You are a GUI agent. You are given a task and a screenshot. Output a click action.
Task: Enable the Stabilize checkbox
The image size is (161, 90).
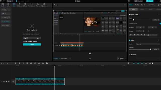coord(130,55)
